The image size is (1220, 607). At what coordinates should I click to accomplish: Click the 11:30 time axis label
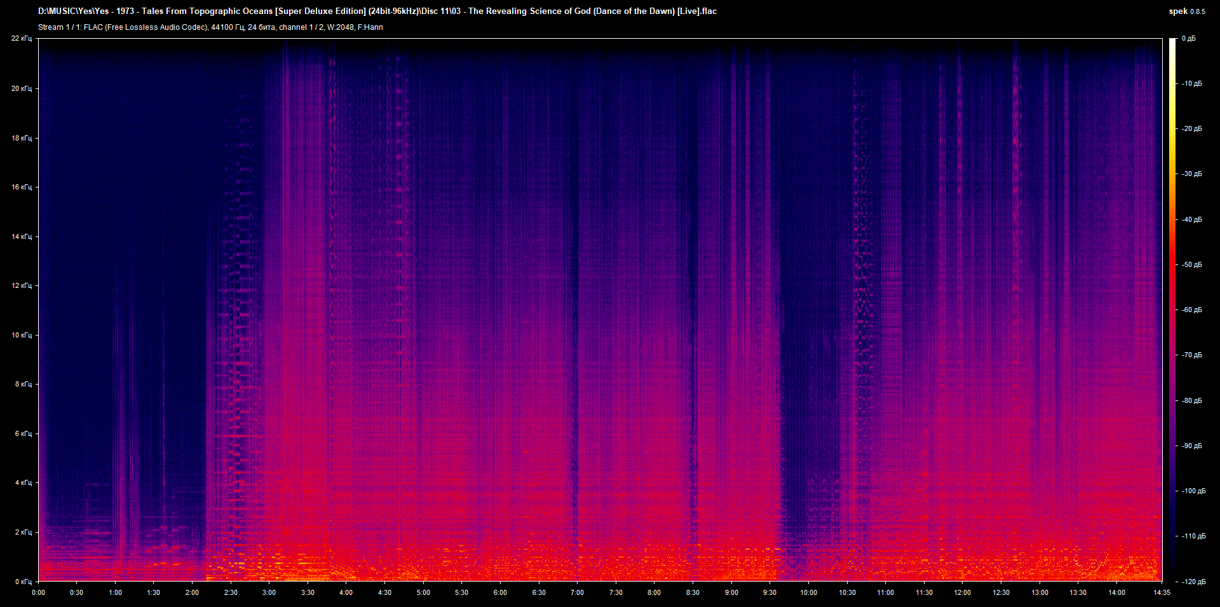point(924,592)
